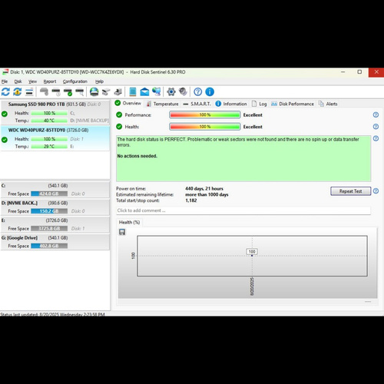Click the blue Refresh arrows toolbar icon
Image resolution: width=384 pixels, height=384 pixels.
point(5,91)
